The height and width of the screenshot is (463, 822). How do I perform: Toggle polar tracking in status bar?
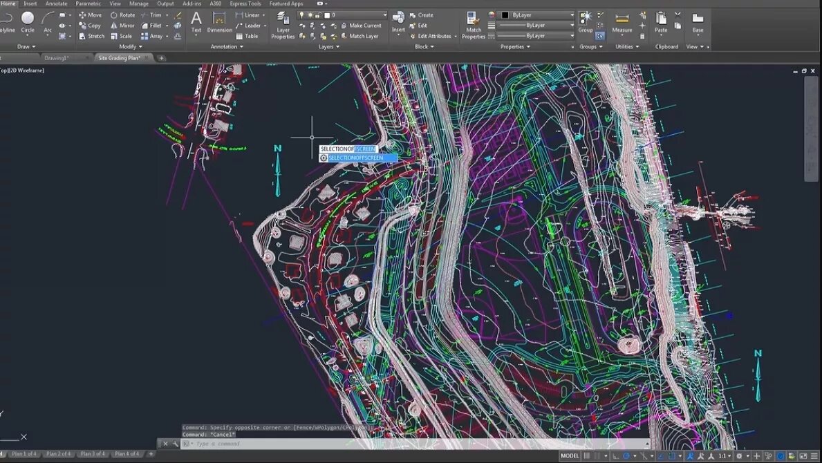(x=626, y=455)
